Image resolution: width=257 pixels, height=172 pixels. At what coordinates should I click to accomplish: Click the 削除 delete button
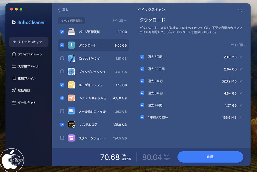coord(210,157)
